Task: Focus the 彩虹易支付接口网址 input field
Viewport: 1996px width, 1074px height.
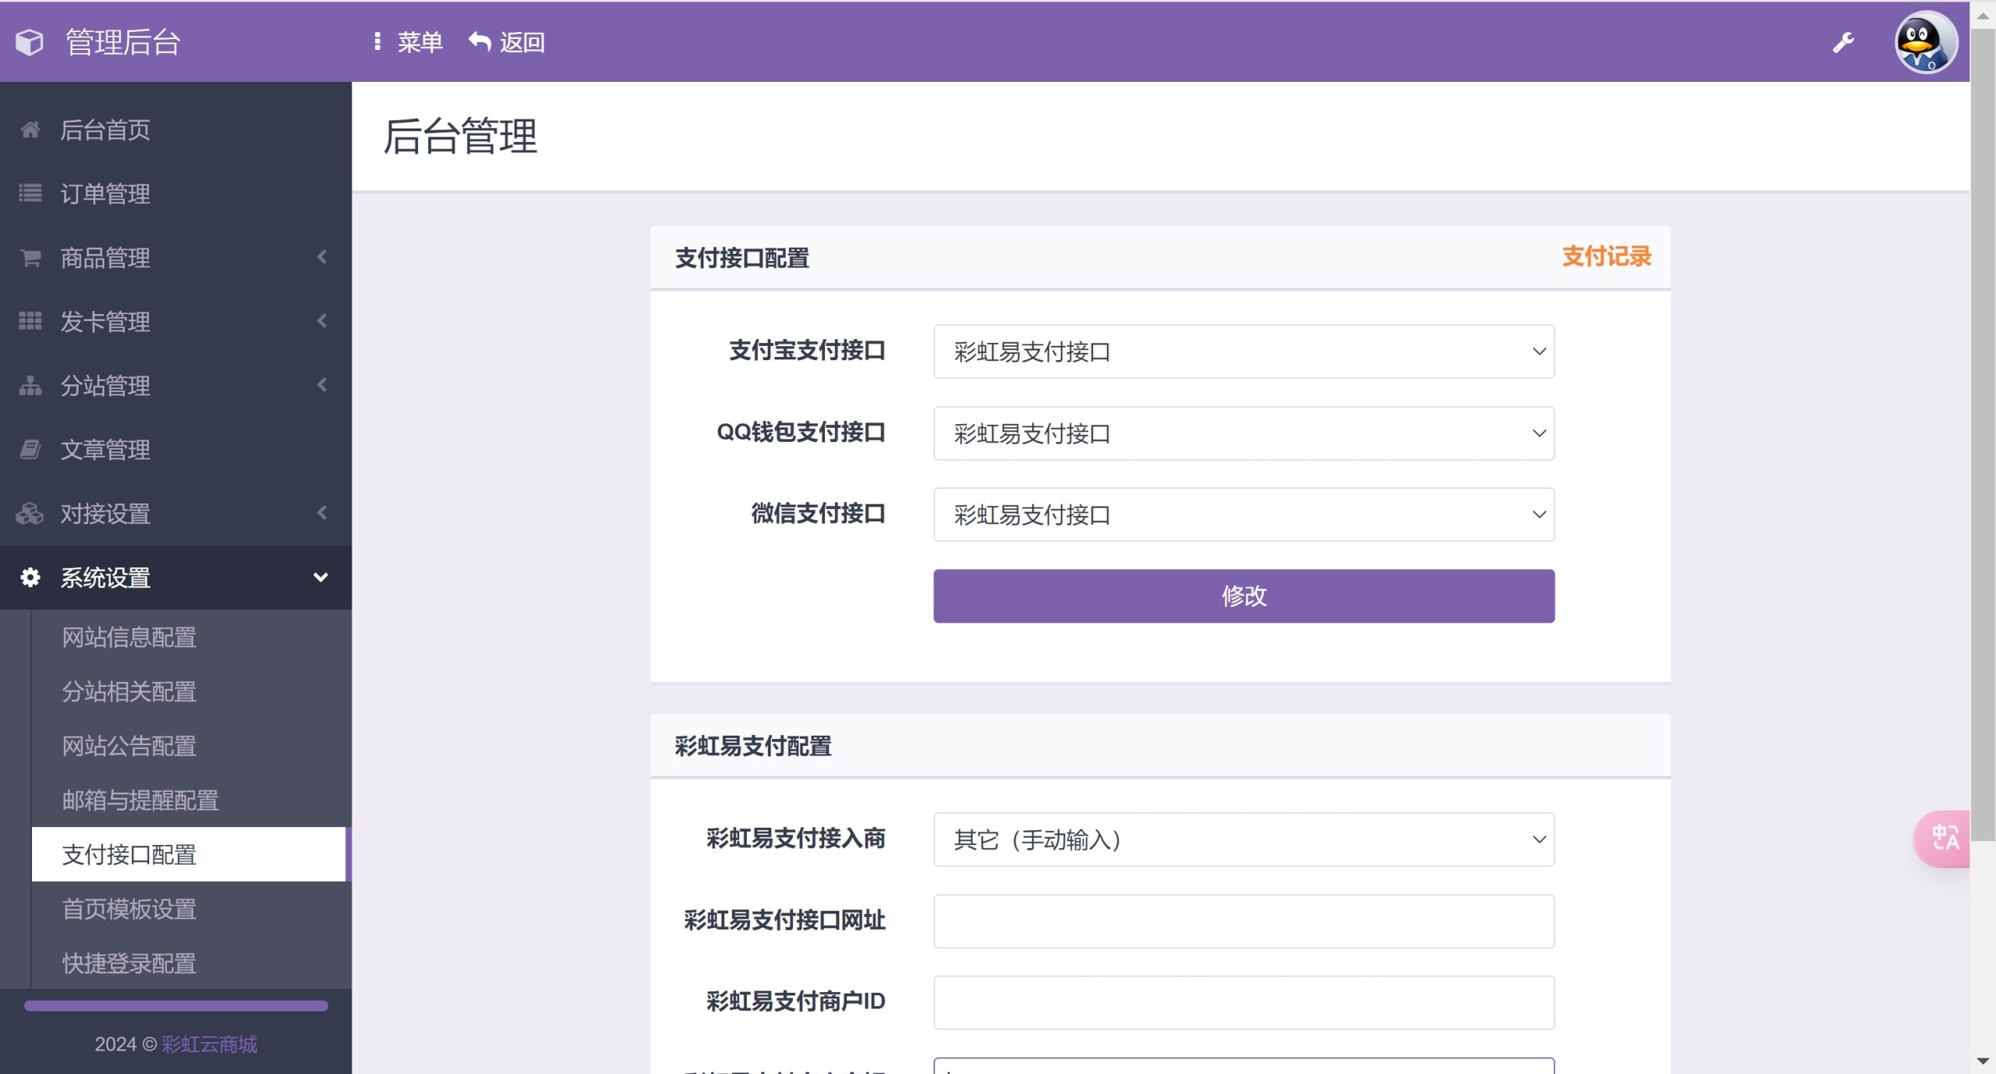Action: tap(1244, 921)
